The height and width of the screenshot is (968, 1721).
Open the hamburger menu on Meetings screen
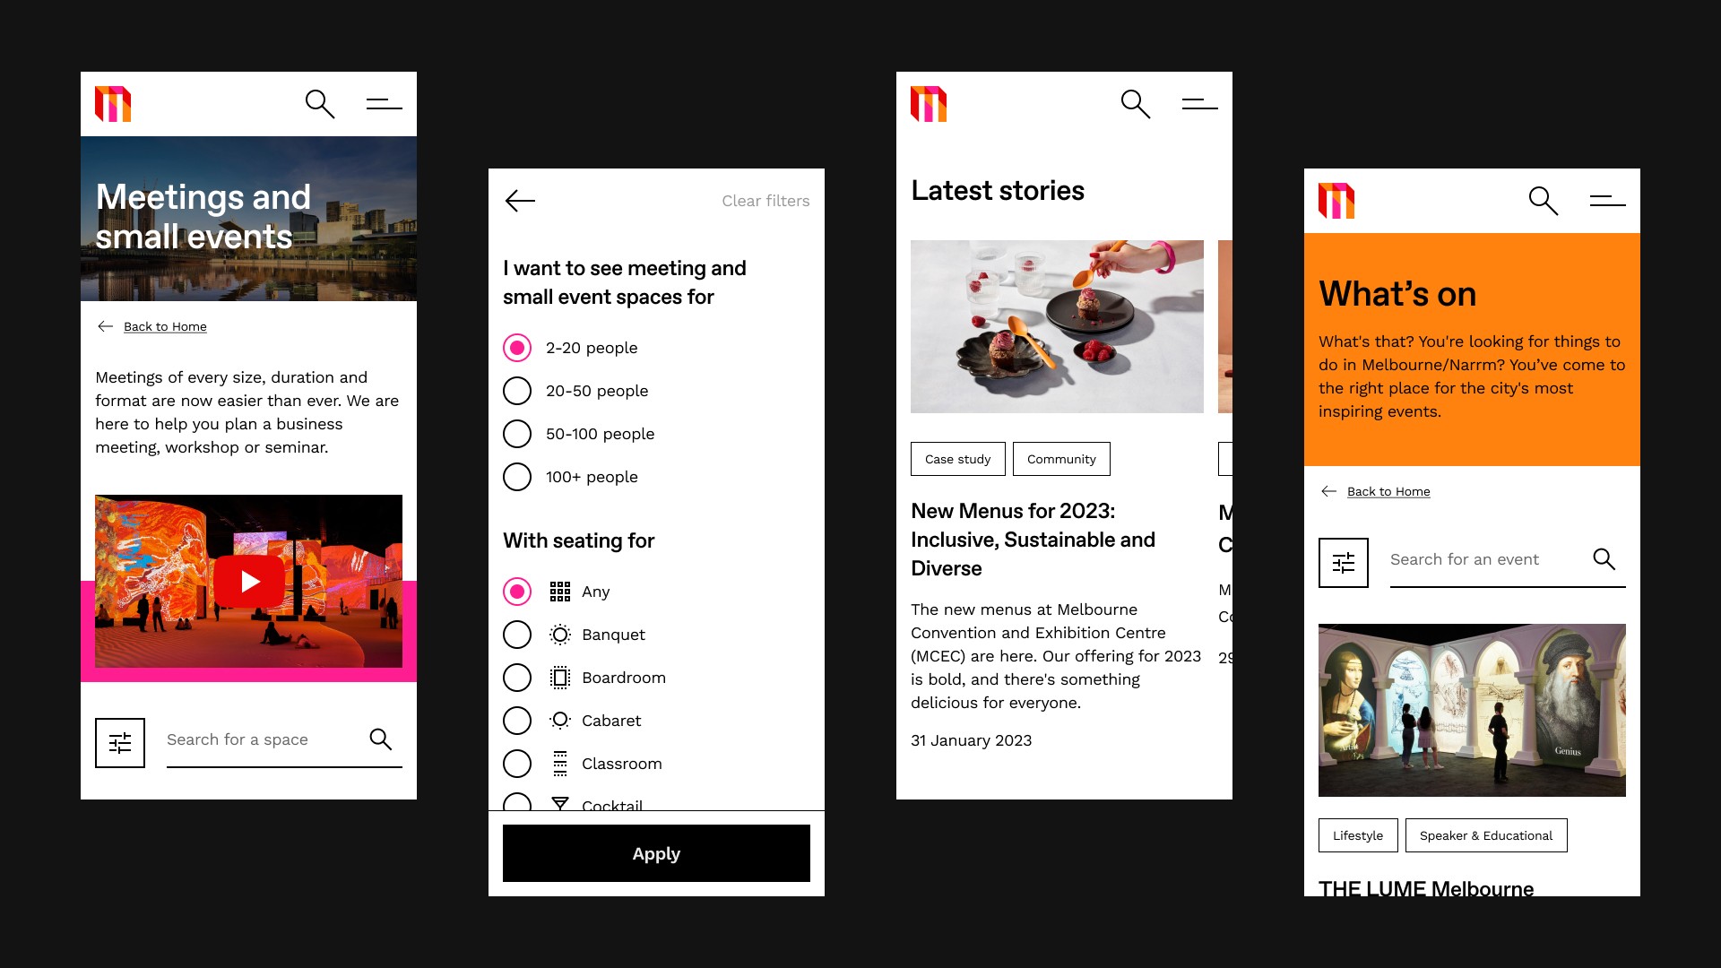coord(384,104)
